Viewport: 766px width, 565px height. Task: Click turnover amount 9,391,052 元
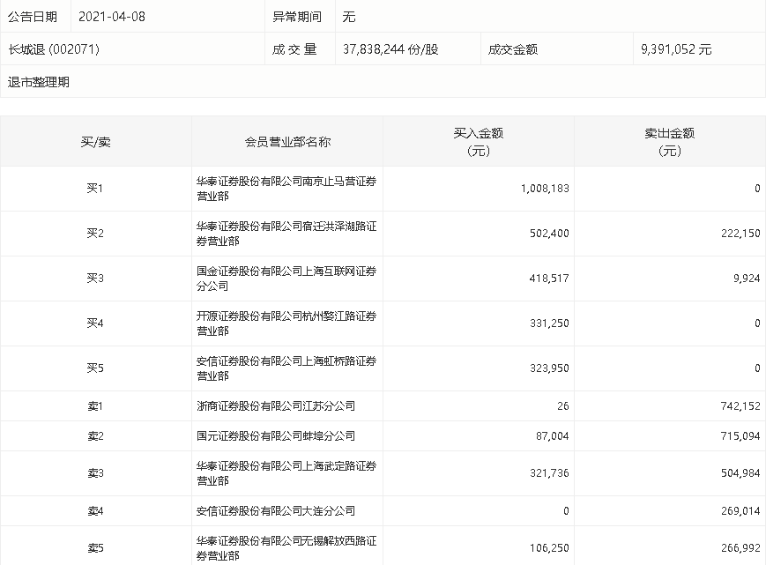(x=676, y=48)
